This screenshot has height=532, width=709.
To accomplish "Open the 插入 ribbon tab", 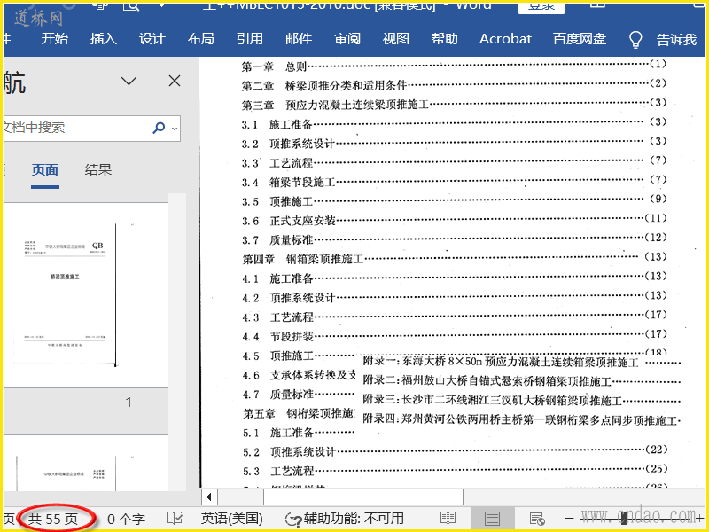I will pyautogui.click(x=104, y=39).
